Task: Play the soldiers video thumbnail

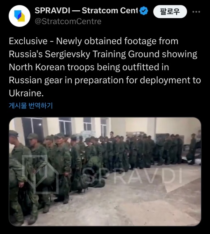Action: (105, 172)
